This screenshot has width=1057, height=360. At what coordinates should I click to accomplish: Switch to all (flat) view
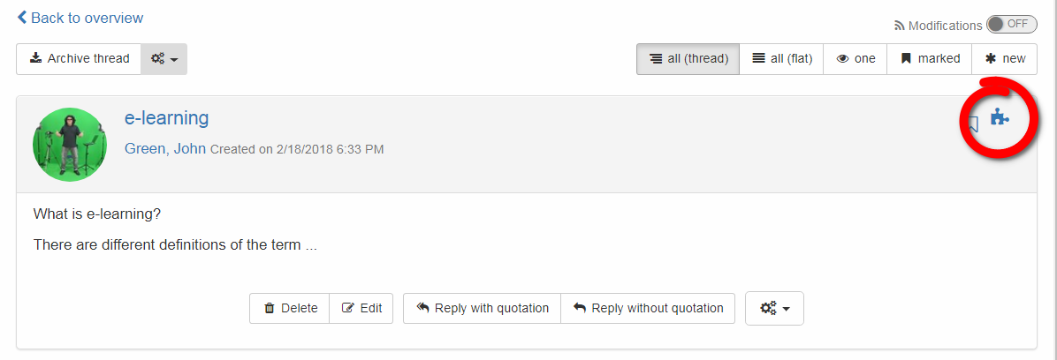click(x=781, y=59)
